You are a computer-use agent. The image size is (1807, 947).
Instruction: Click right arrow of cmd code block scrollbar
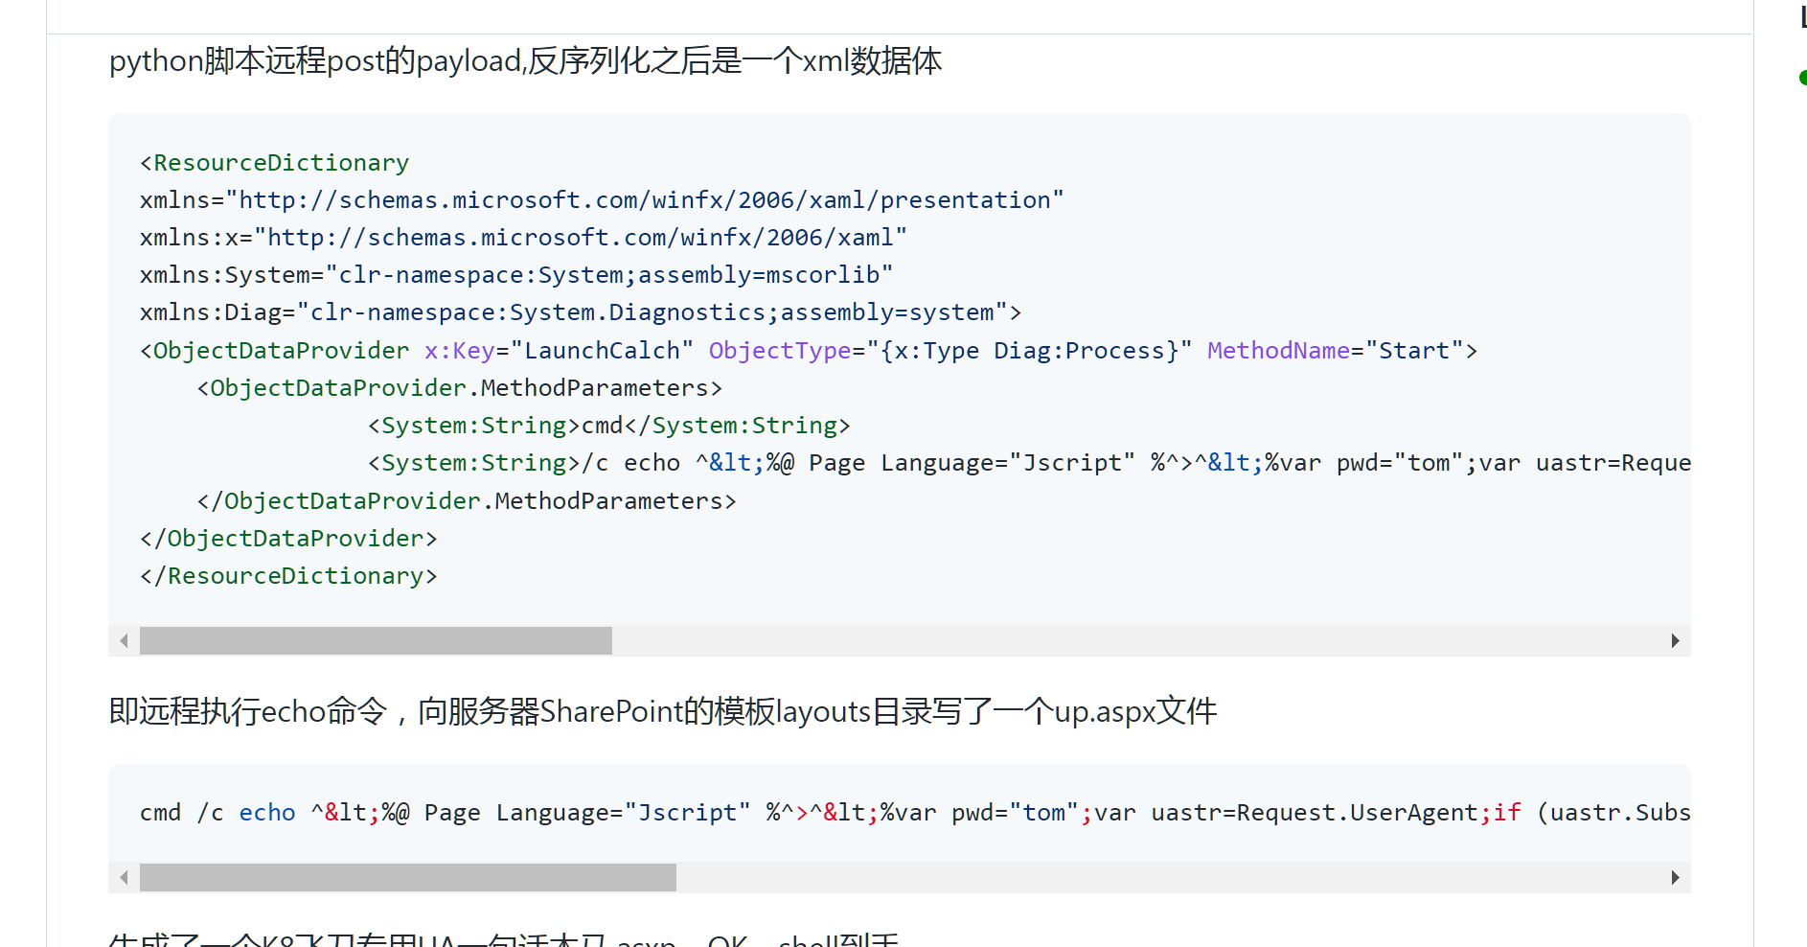point(1675,877)
